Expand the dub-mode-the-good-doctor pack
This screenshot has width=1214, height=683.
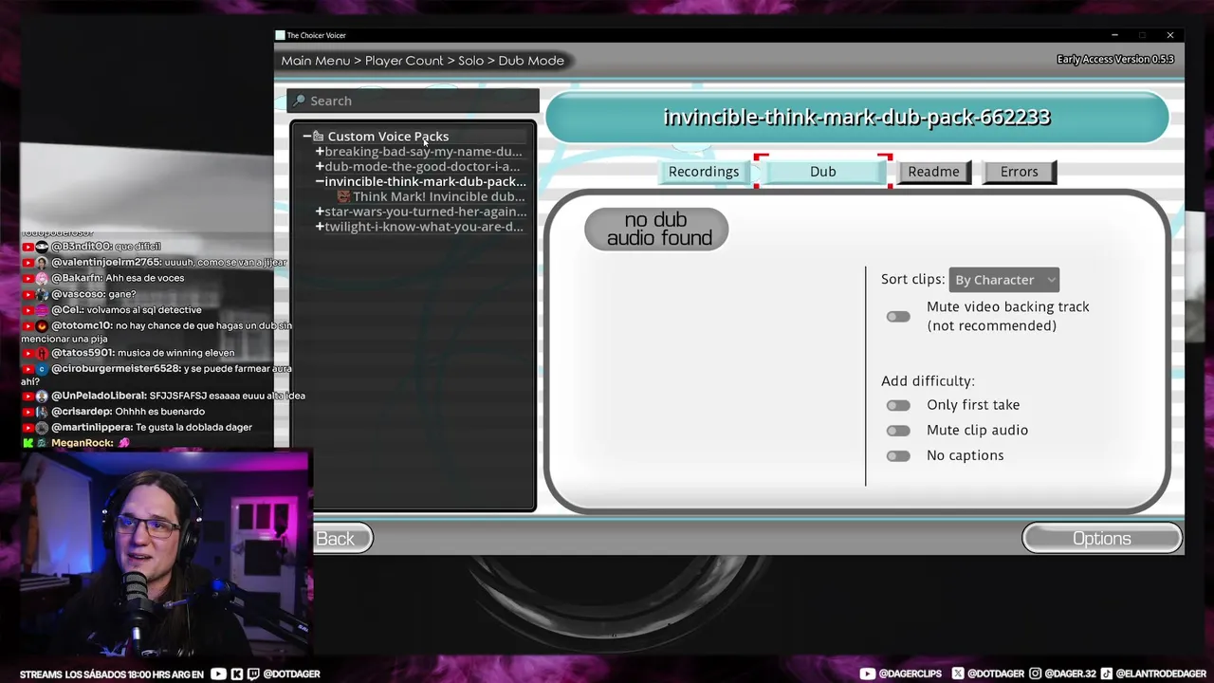[x=320, y=167]
